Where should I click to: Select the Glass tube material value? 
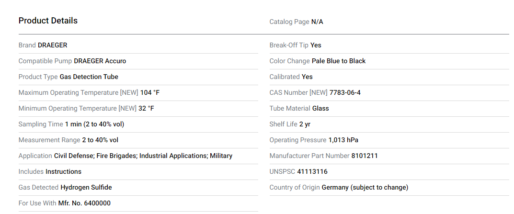pyautogui.click(x=320, y=108)
